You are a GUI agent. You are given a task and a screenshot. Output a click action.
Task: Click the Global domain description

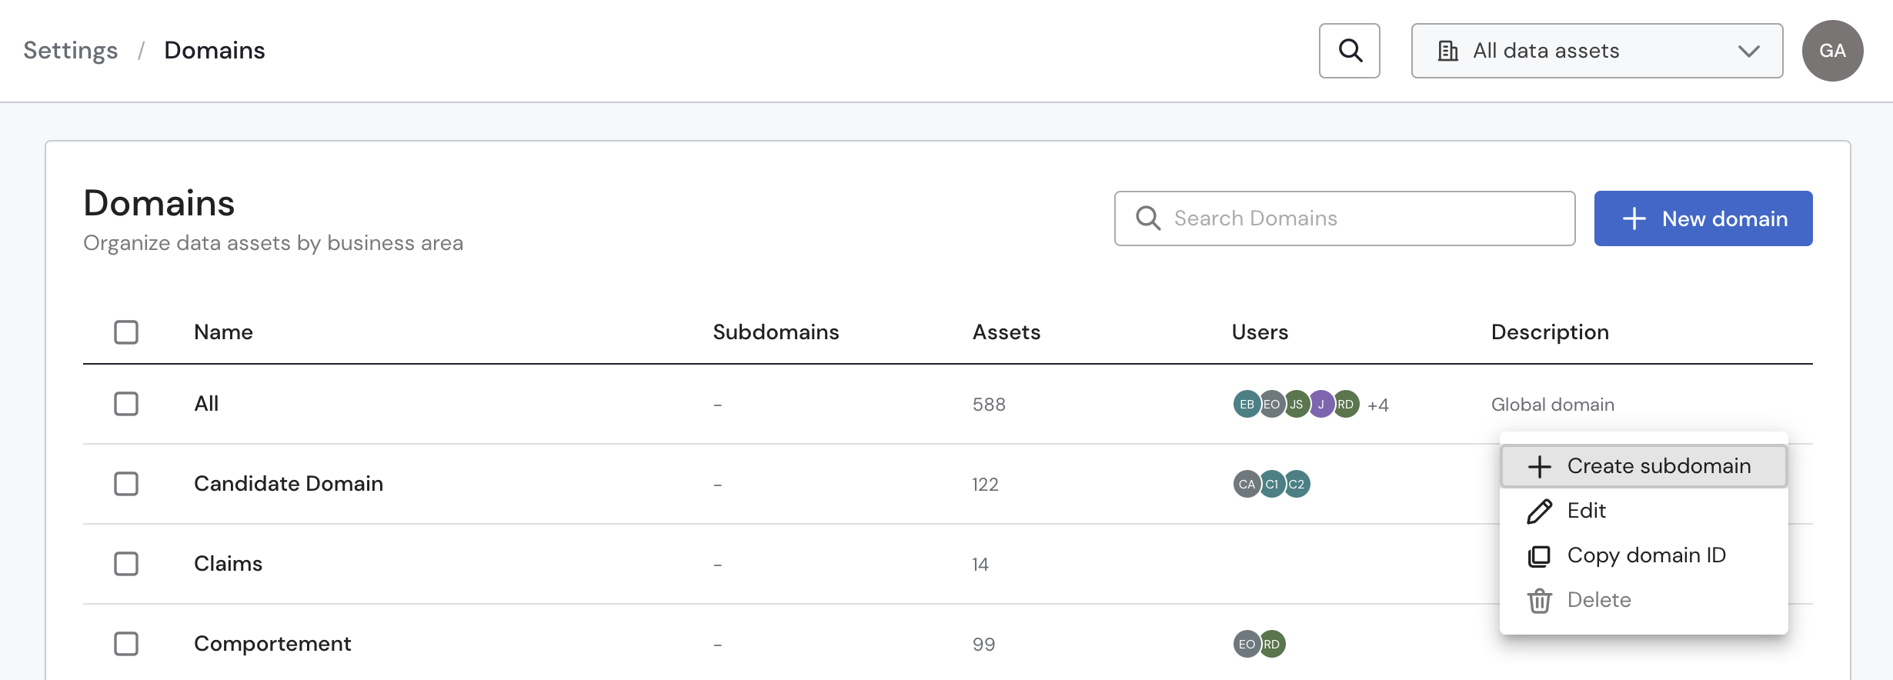pyautogui.click(x=1552, y=405)
